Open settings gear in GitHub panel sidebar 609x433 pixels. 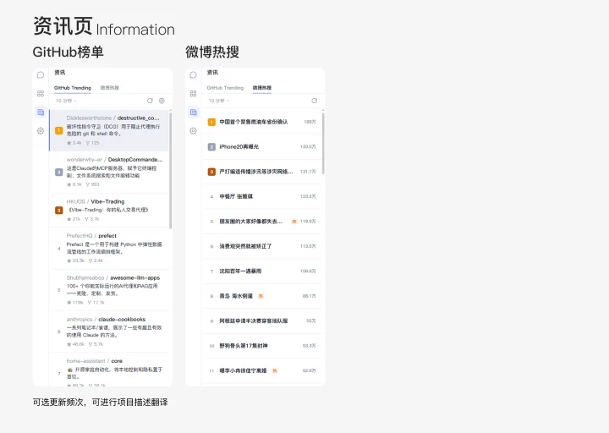(x=41, y=131)
